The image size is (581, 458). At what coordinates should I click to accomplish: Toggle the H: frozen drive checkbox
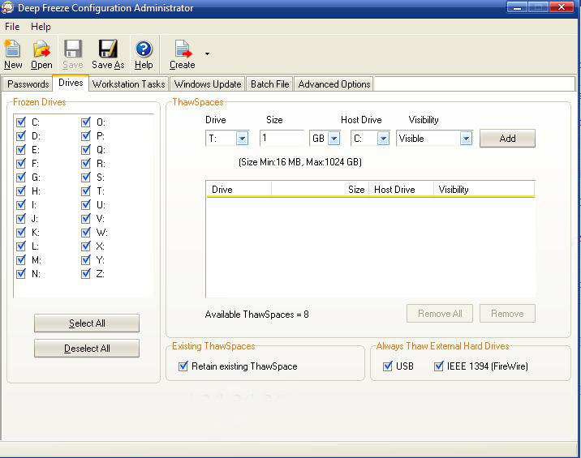point(21,191)
